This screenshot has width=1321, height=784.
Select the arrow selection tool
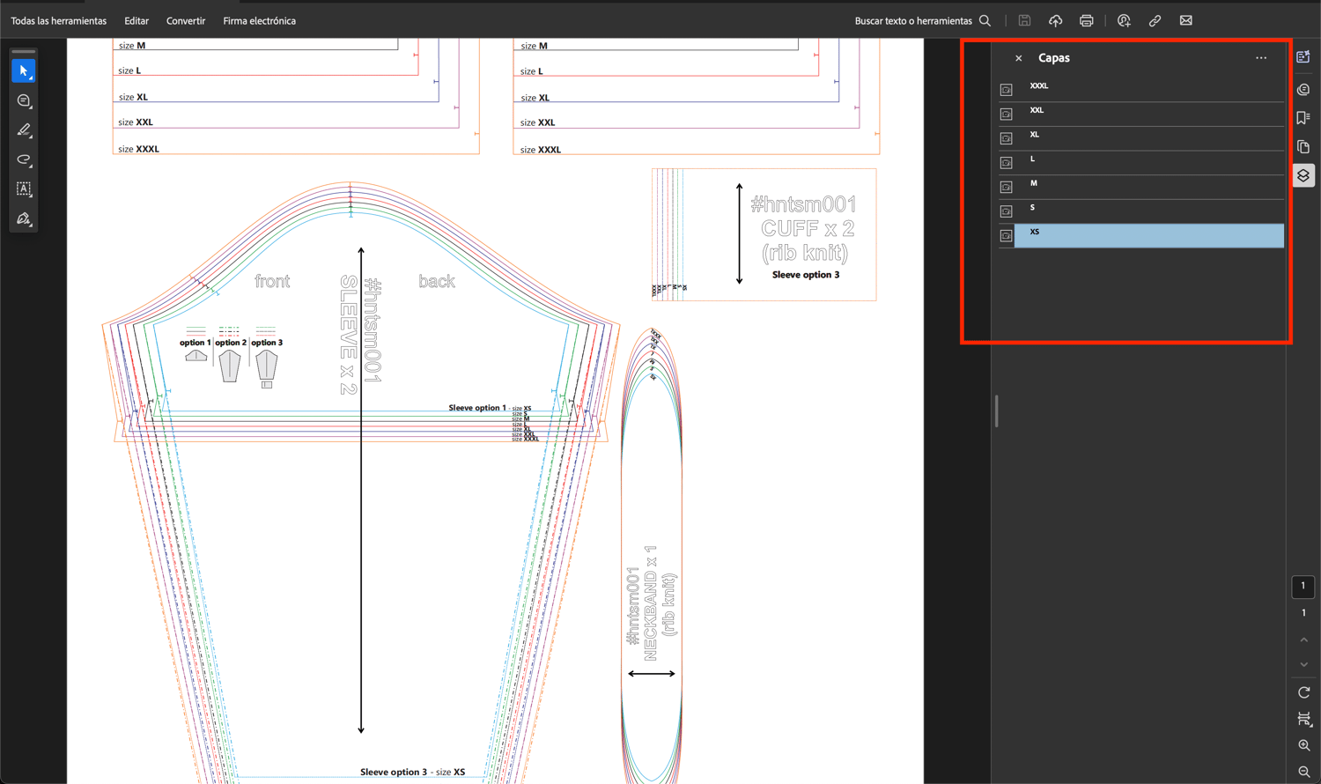[24, 70]
